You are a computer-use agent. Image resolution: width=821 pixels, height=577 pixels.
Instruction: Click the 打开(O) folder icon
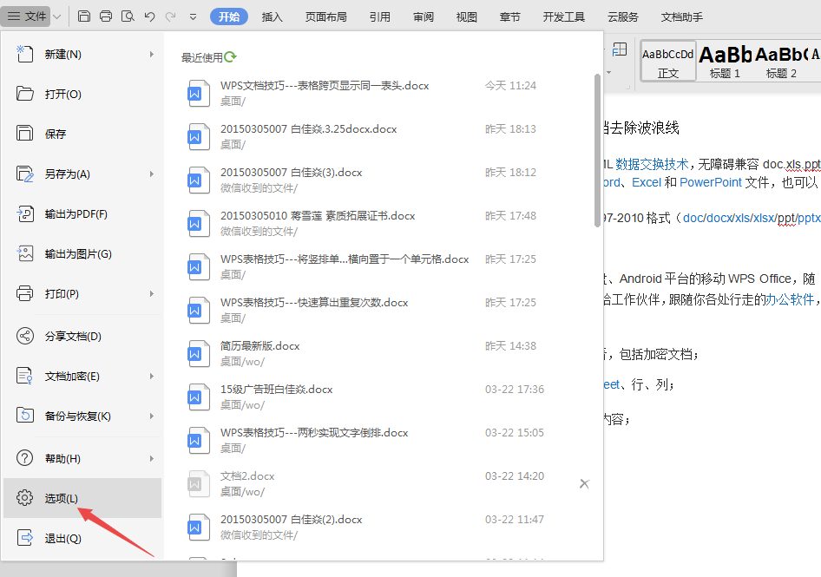(24, 94)
